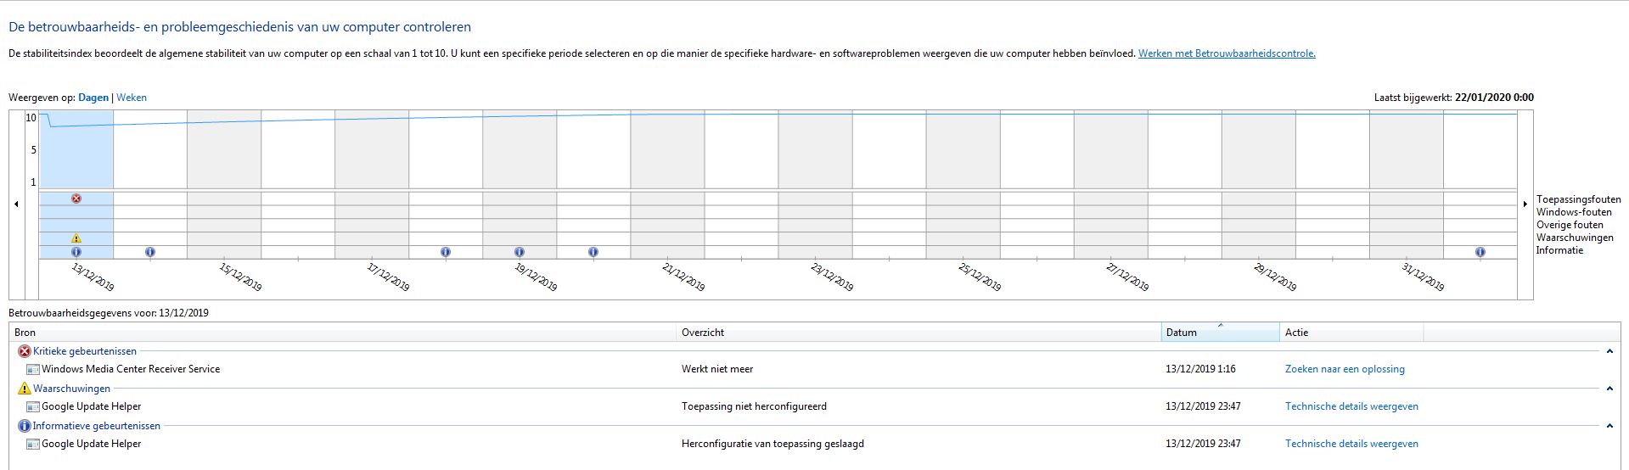Open Technische details weergeven for the warning row
Viewport: 1629px width, 470px height.
point(1351,406)
